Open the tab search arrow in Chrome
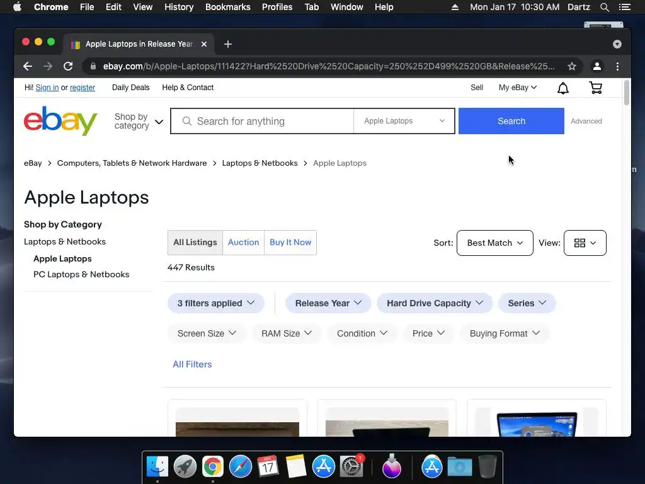 pyautogui.click(x=617, y=44)
